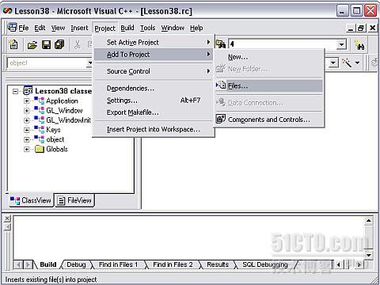Open the Help menu

196,28
